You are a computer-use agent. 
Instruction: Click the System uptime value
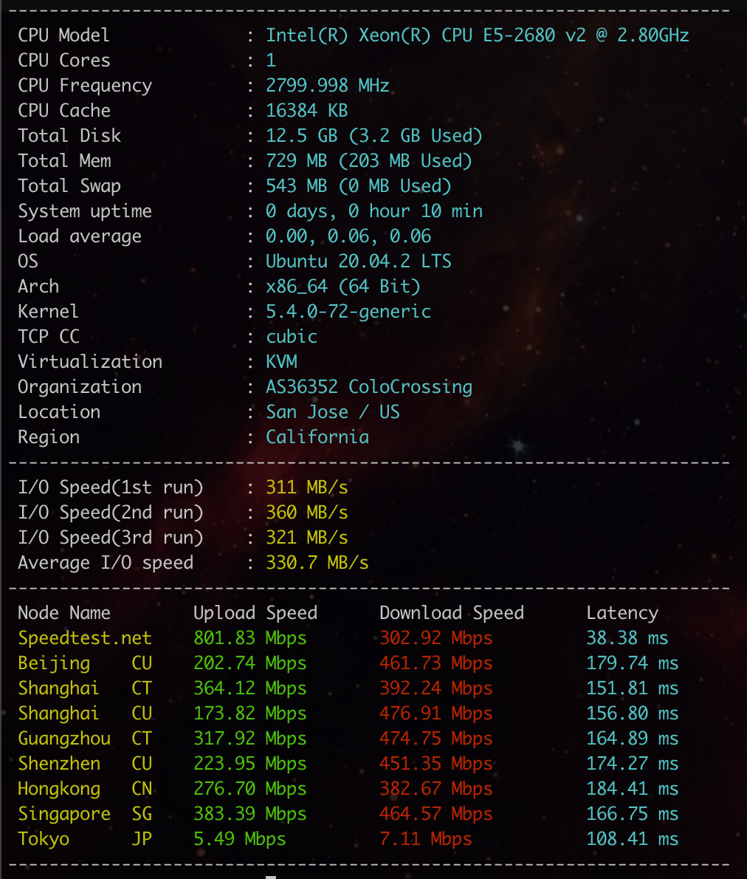point(373,211)
